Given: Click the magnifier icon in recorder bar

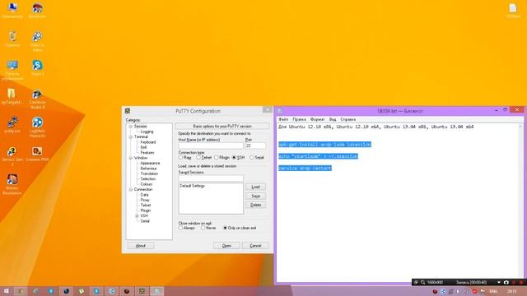Looking at the screenshot, I should pyautogui.click(x=422, y=282).
